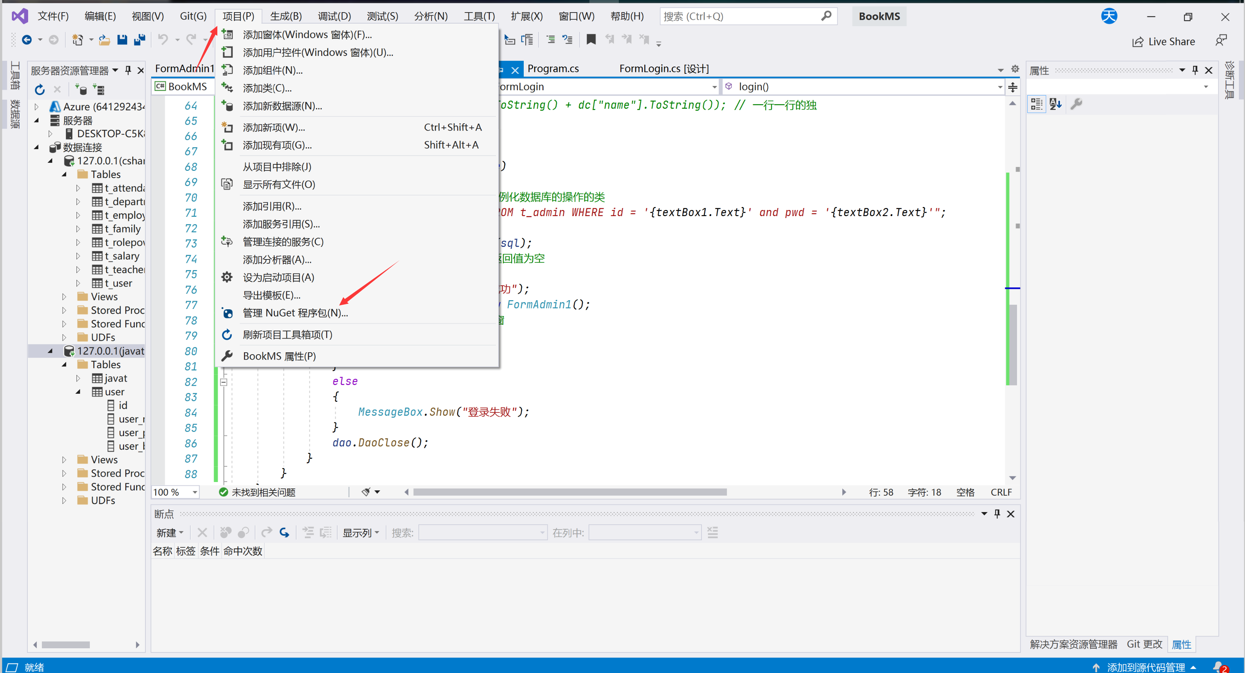Image resolution: width=1245 pixels, height=673 pixels.
Task: Expand the t_salary table node
Action: [x=78, y=256]
